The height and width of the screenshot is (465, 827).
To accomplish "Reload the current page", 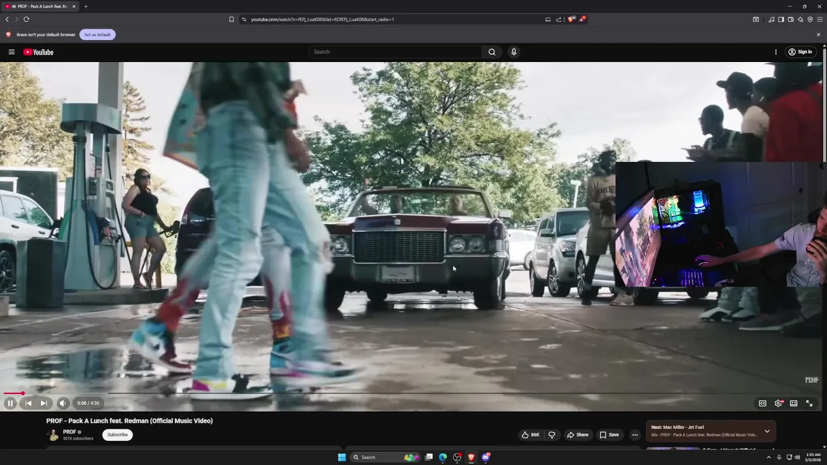I will (26, 19).
